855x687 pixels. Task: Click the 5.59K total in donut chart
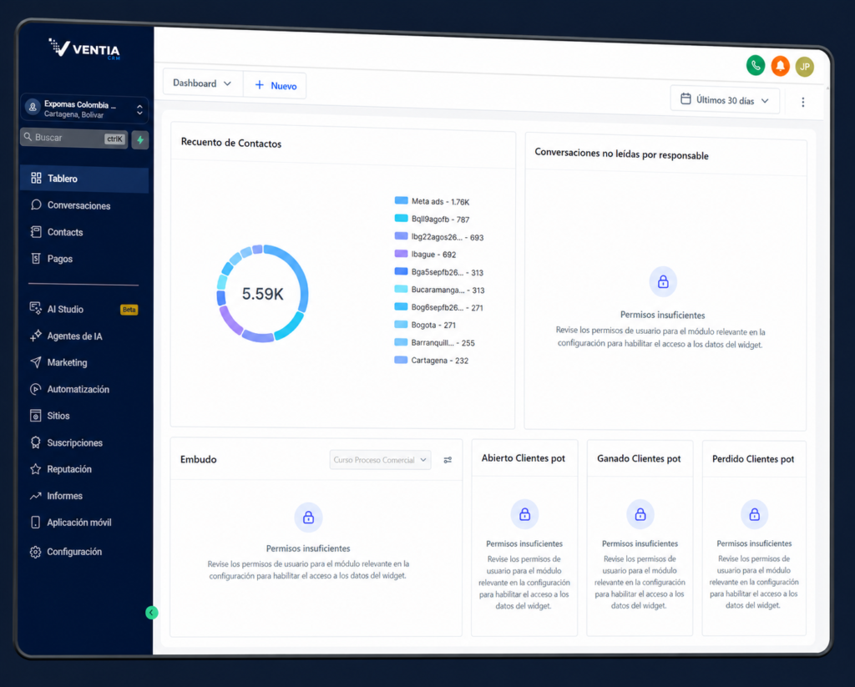point(263,294)
